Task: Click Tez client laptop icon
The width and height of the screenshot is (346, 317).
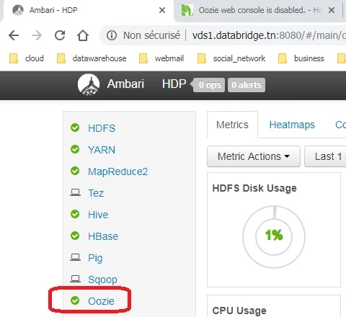Action: pos(75,192)
